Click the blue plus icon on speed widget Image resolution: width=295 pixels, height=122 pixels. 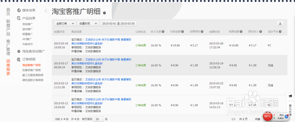(286, 117)
